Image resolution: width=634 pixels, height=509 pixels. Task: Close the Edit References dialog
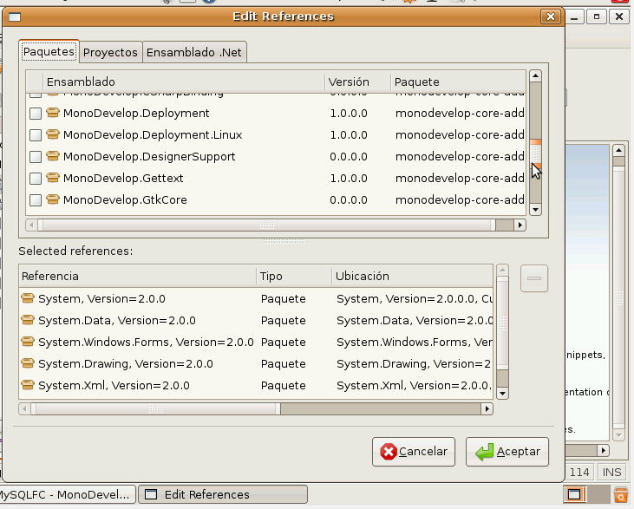551,16
